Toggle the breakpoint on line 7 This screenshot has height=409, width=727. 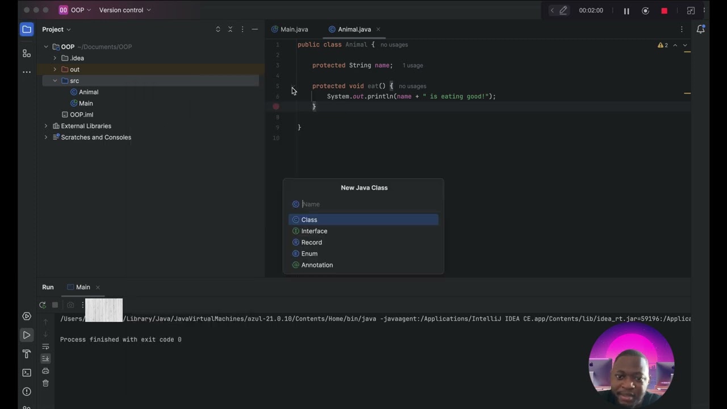(276, 107)
